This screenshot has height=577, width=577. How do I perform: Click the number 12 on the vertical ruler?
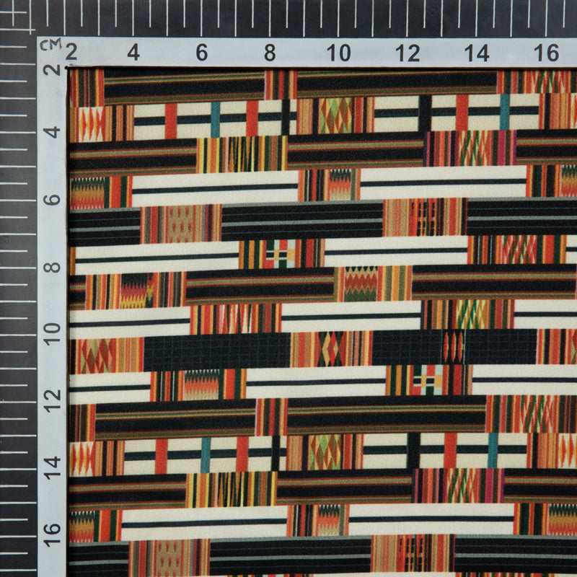point(52,400)
